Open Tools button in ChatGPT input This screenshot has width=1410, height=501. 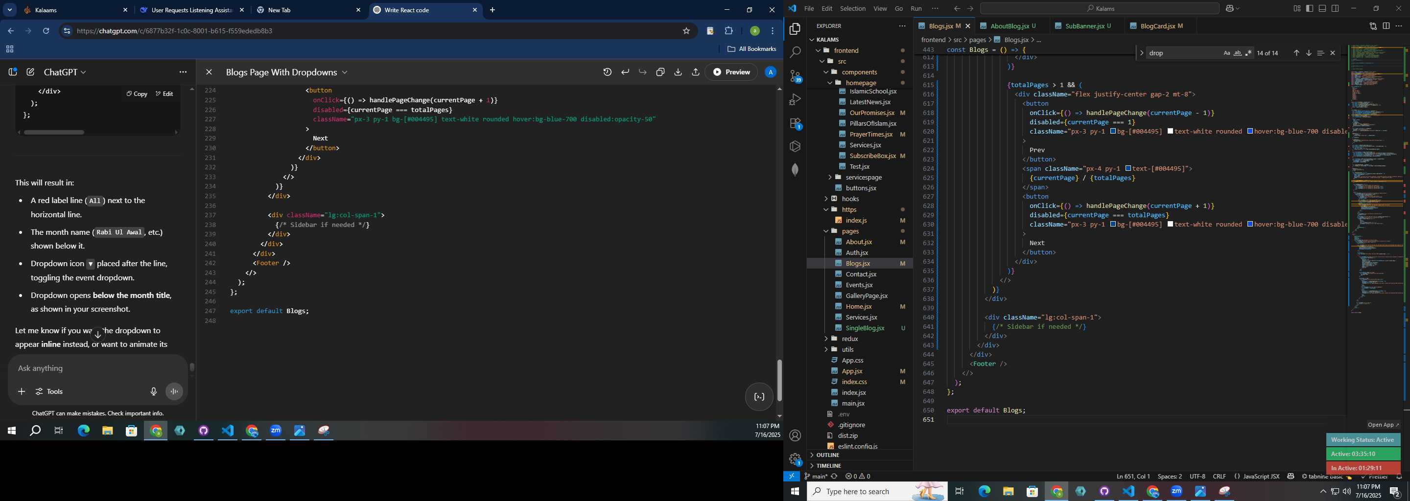tap(49, 391)
